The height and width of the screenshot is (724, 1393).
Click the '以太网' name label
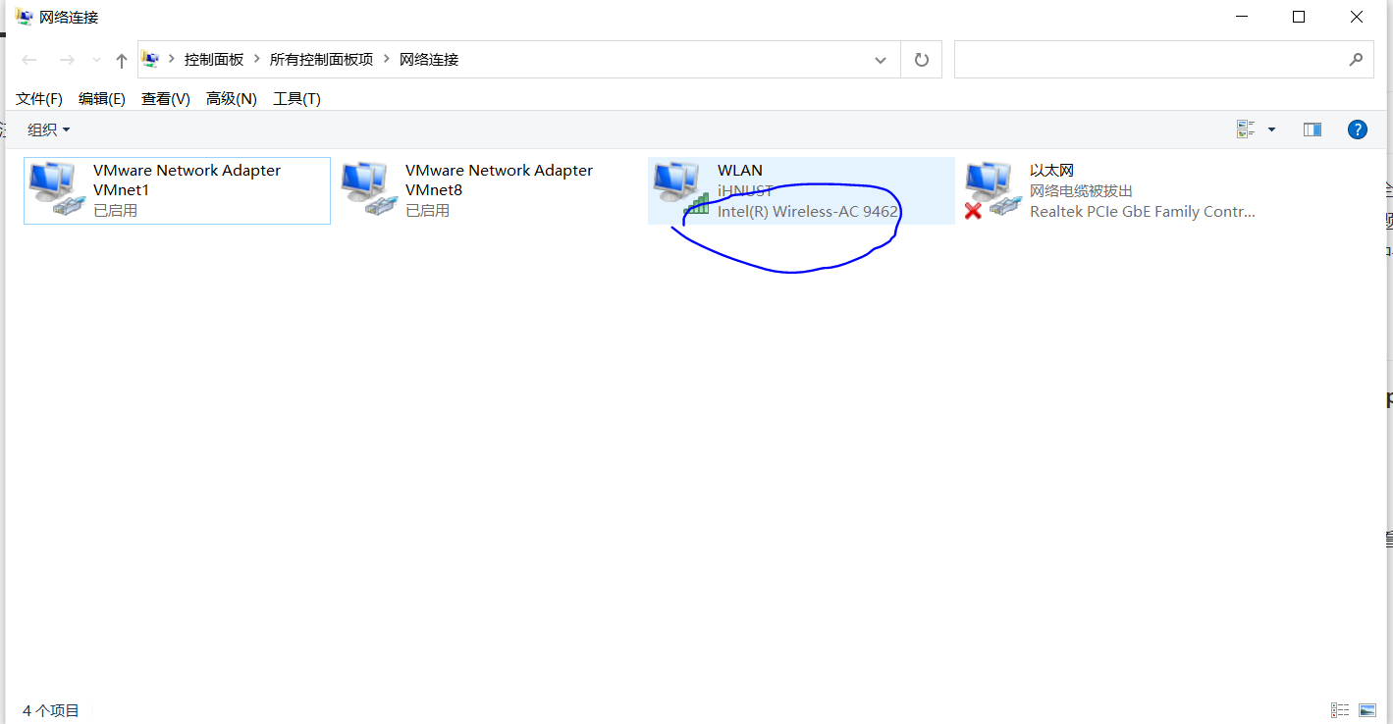1051,170
